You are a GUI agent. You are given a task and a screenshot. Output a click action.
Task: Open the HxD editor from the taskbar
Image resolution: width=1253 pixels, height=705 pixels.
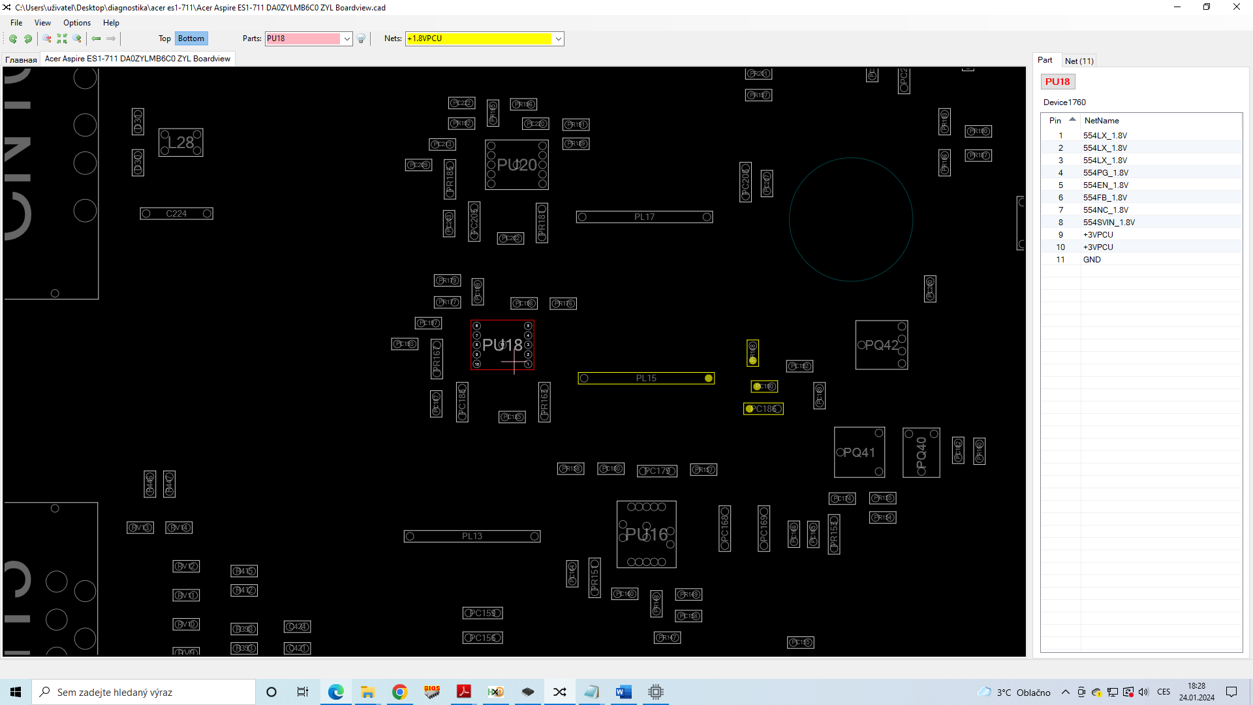[496, 692]
